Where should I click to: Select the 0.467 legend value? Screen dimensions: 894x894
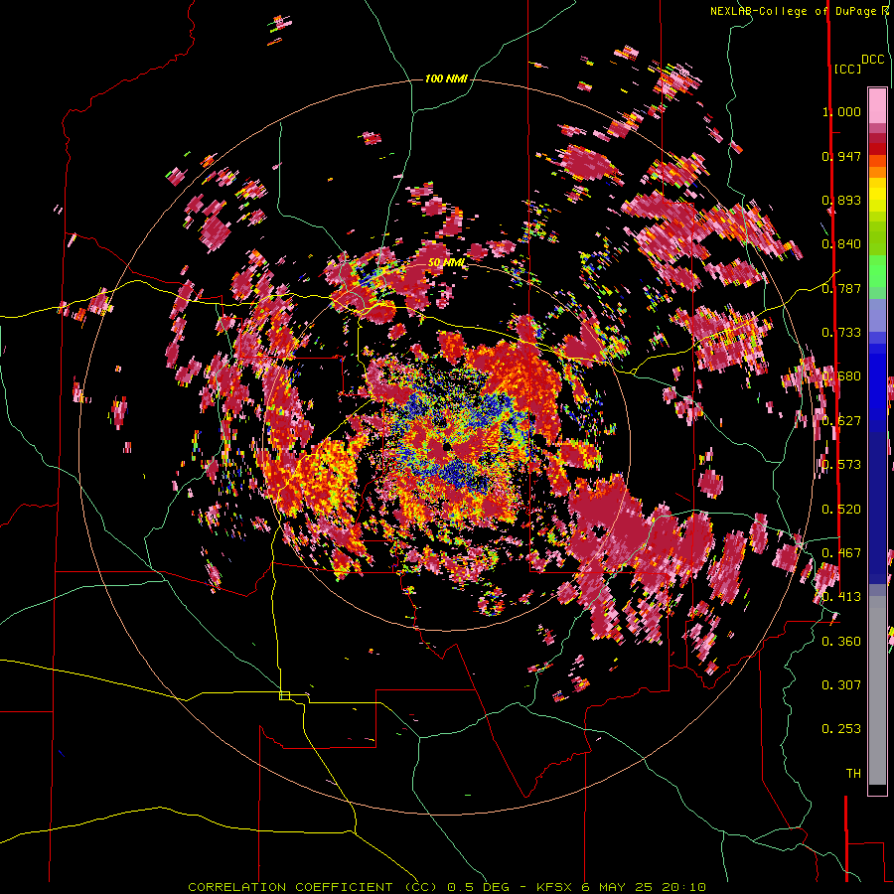click(x=841, y=553)
